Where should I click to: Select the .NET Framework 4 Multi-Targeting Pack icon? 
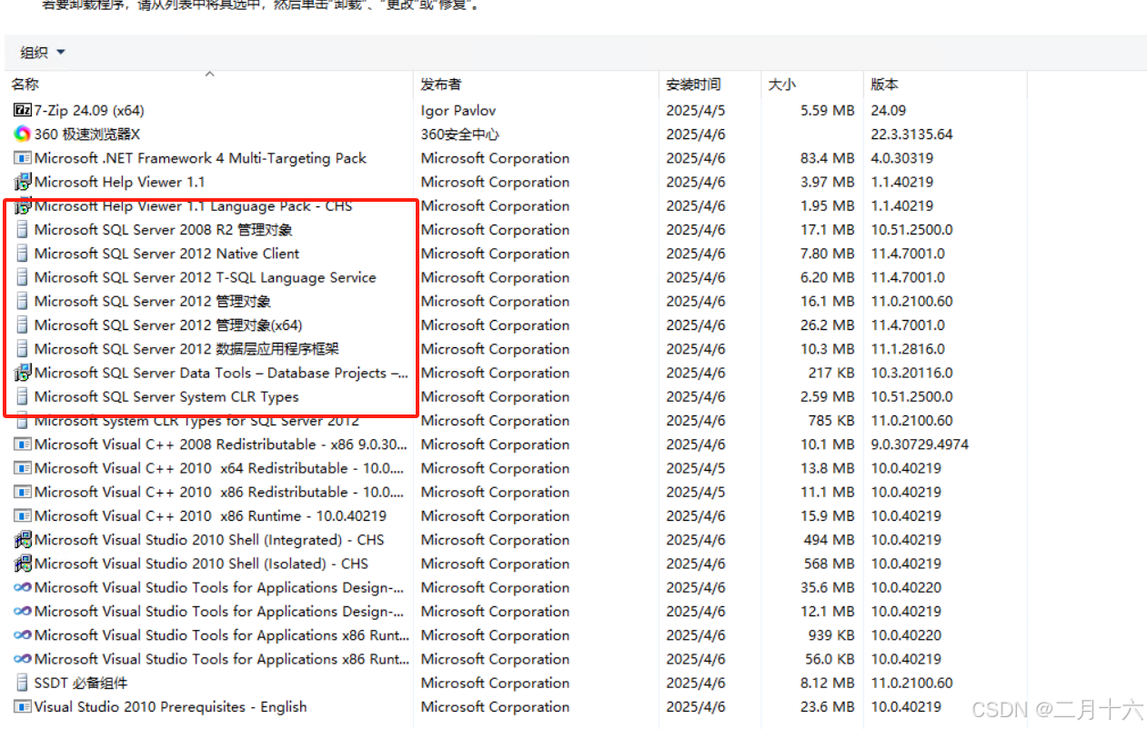pos(23,158)
